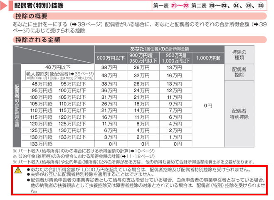The image size is (274, 200).
Task: Select the 控除の概要 section heading
Action: coord(31,16)
